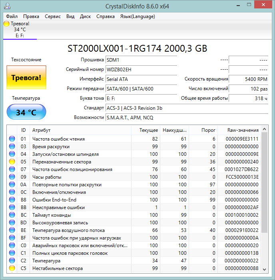Open the Файл menu

coord(12,16)
